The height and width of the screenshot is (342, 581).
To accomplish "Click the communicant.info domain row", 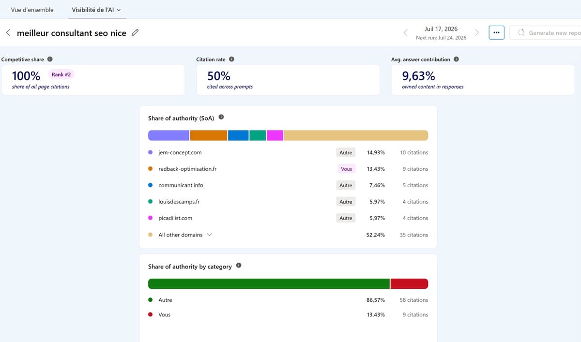I will 288,185.
